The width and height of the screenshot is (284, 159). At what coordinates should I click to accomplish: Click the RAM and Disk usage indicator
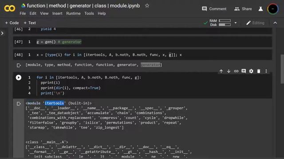tap(220, 23)
